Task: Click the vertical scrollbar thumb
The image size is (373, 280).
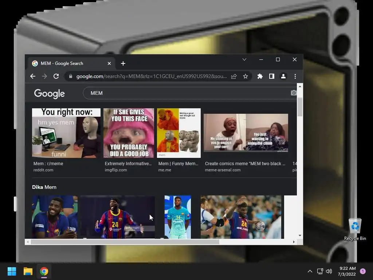Action: (x=300, y=107)
